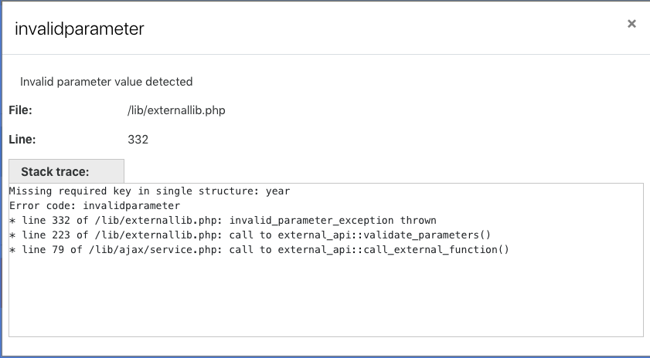This screenshot has height=358, width=650.
Task: Close the invalidparameter error dialog
Action: pyautogui.click(x=631, y=24)
